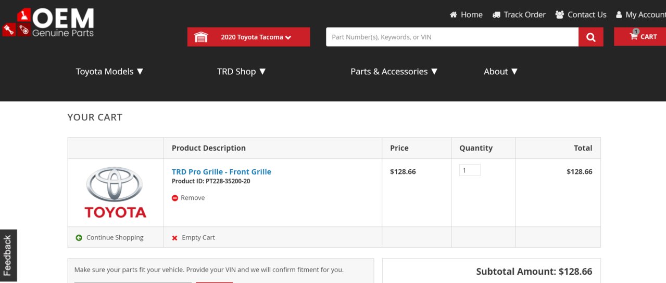Viewport: 666px width, 283px height.
Task: Click the Track Order truck icon
Action: pos(496,15)
